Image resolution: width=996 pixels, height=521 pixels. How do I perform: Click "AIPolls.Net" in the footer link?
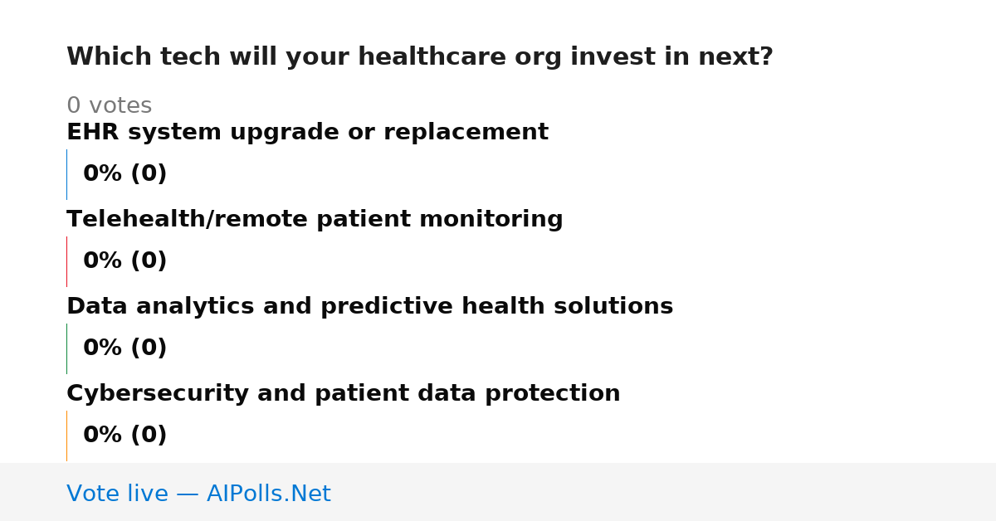(x=268, y=494)
